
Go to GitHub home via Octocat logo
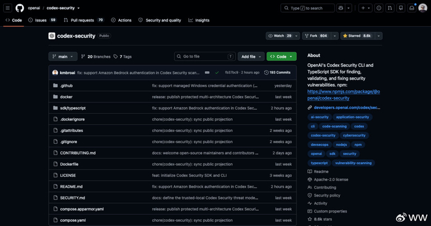(20, 8)
